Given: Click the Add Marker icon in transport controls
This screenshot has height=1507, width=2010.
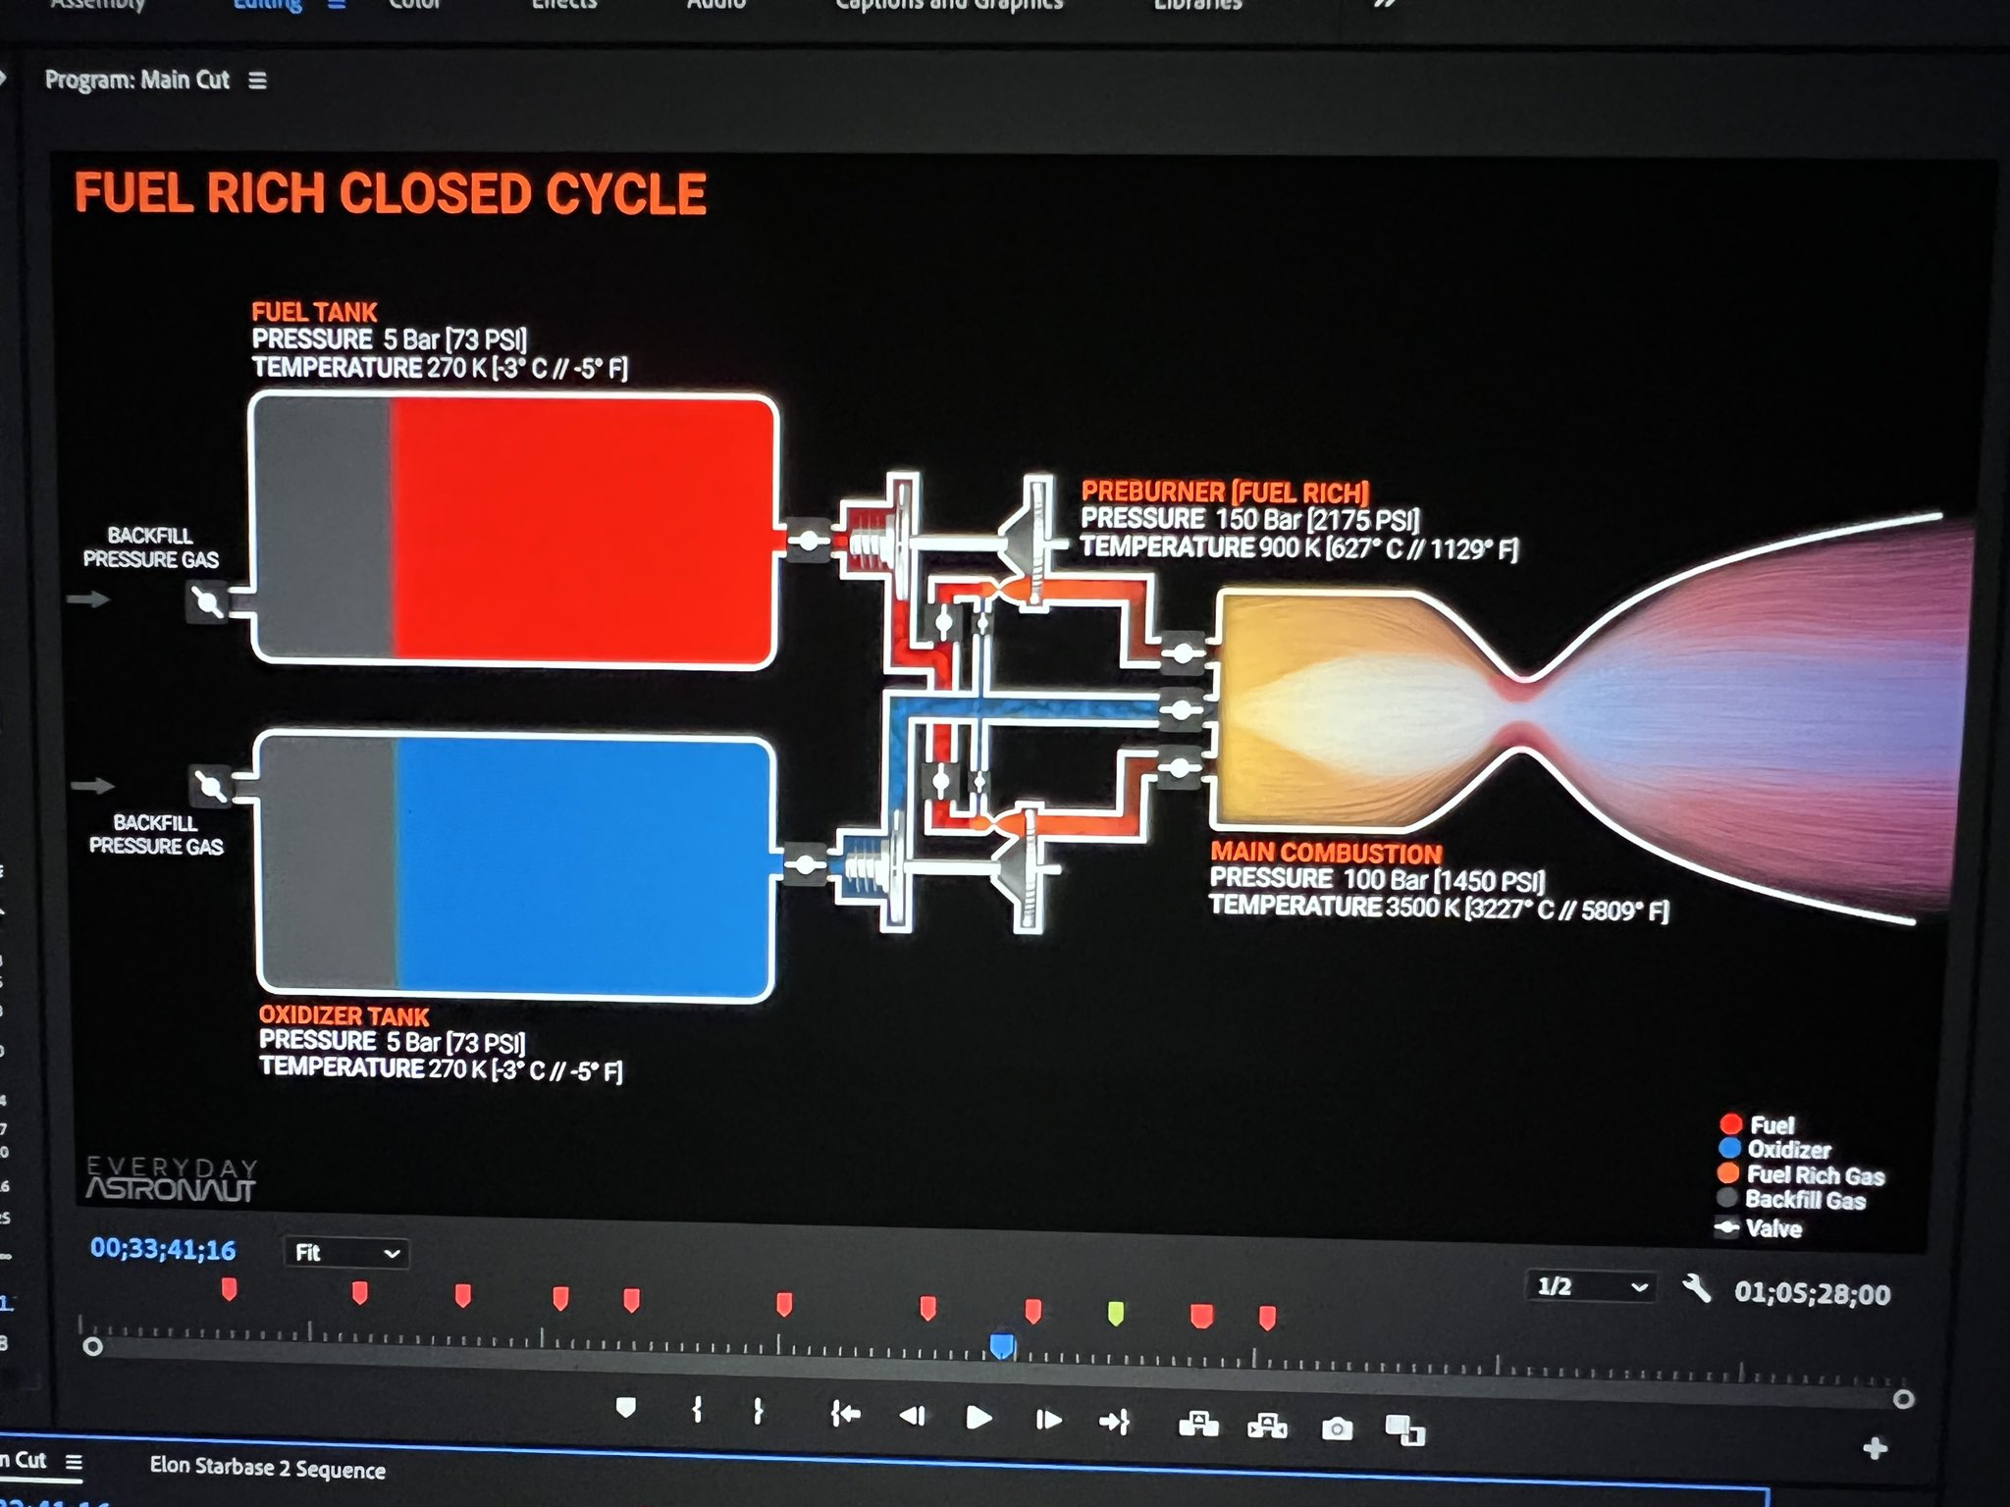Looking at the screenshot, I should pos(625,1408).
